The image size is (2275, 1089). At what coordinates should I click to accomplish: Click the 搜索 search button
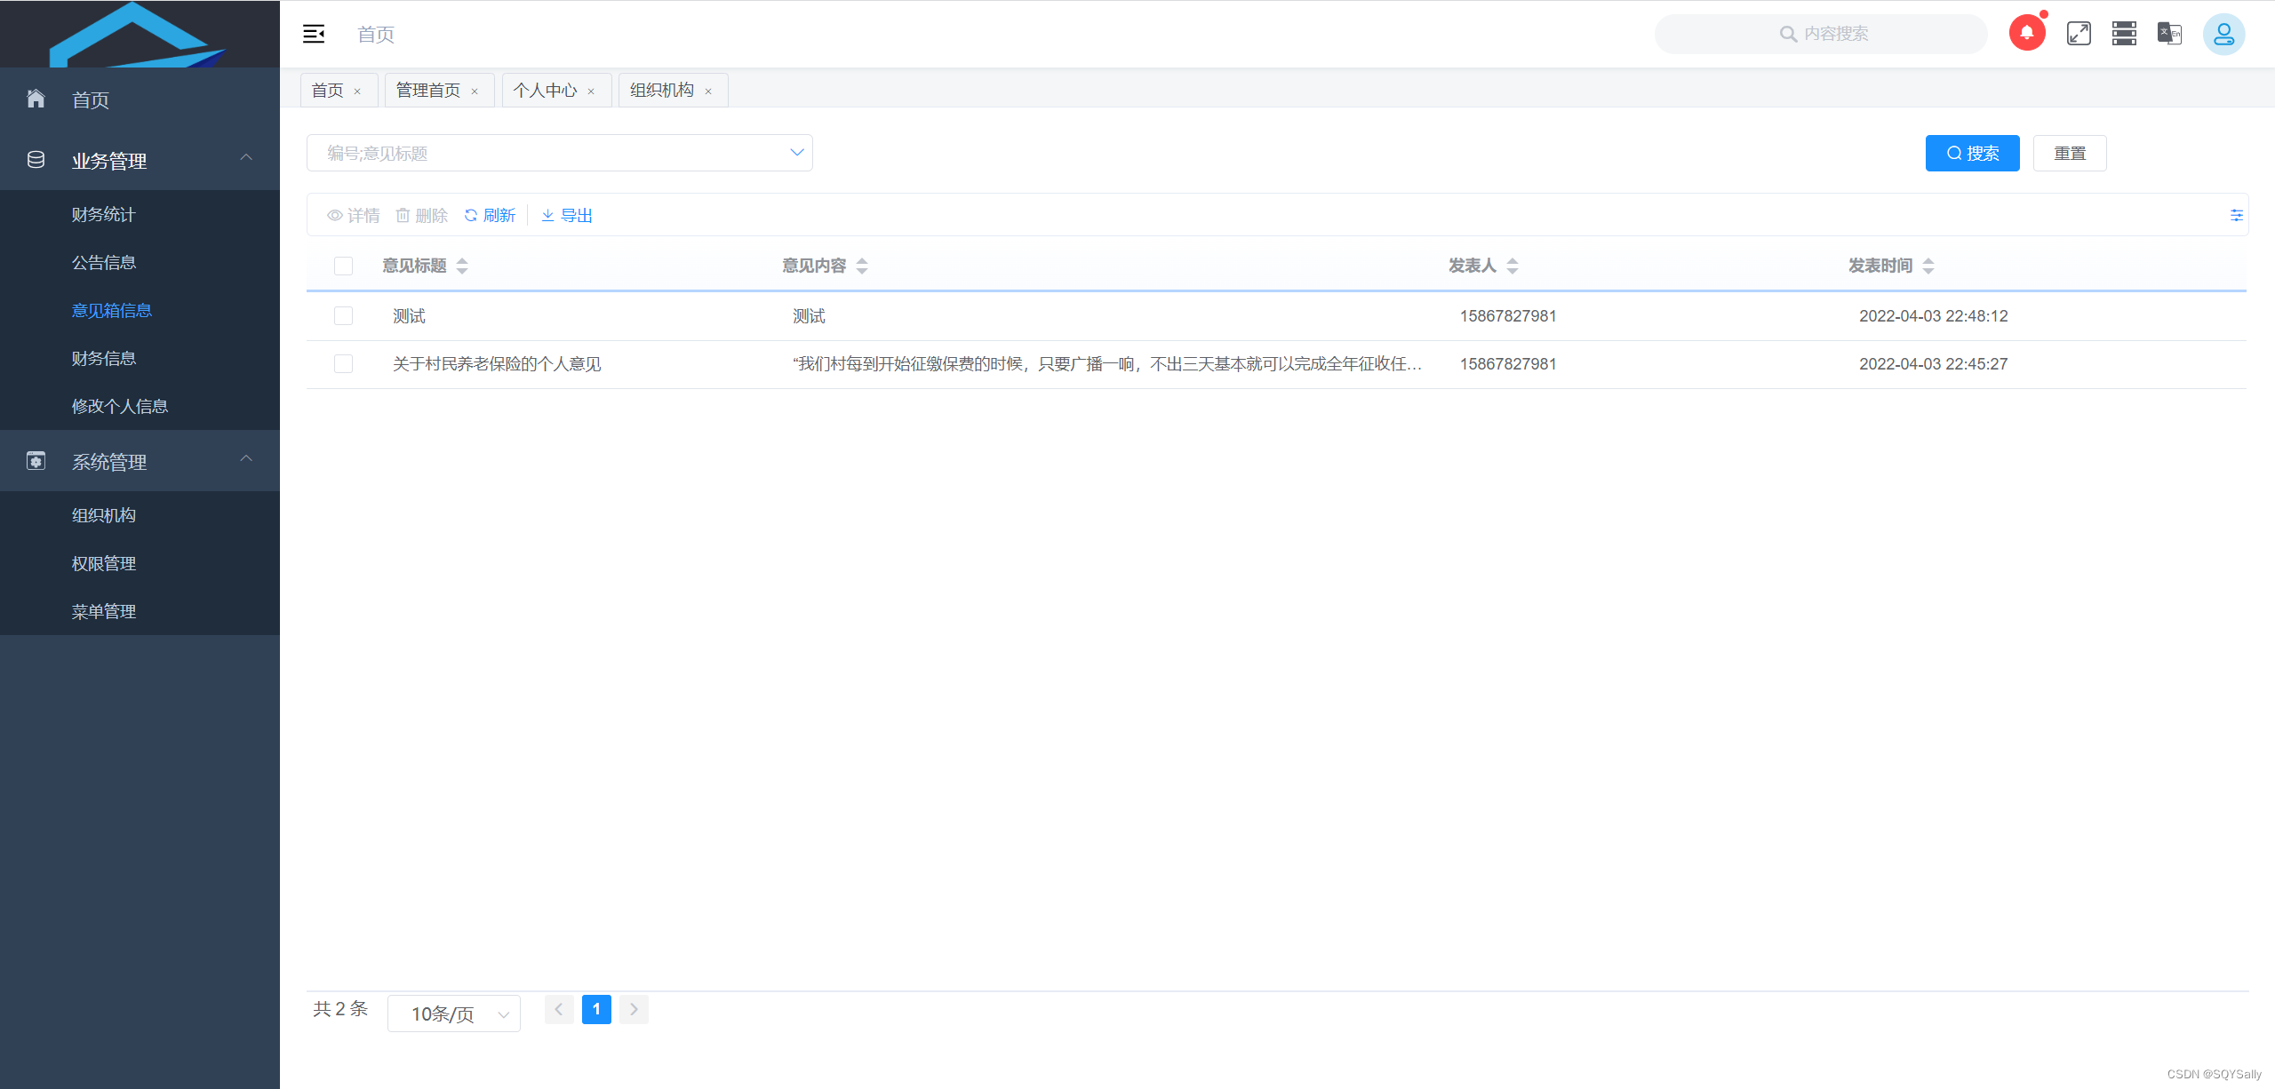click(x=1972, y=153)
